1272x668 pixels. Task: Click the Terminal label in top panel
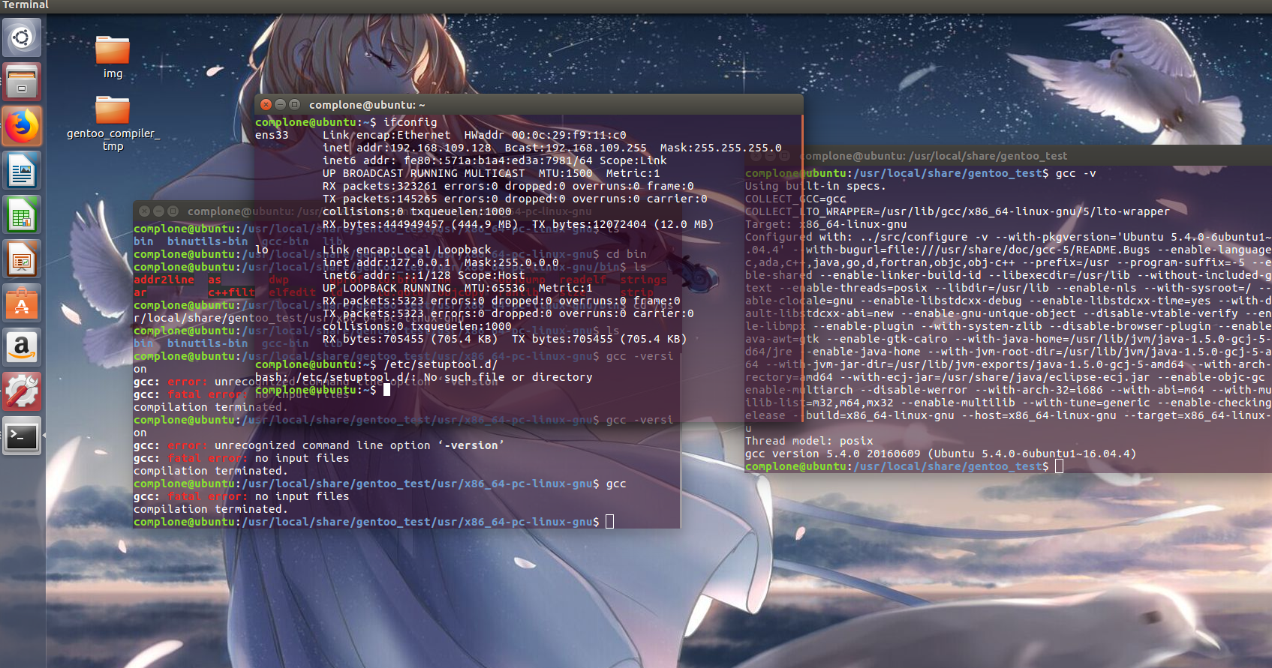pos(26,5)
